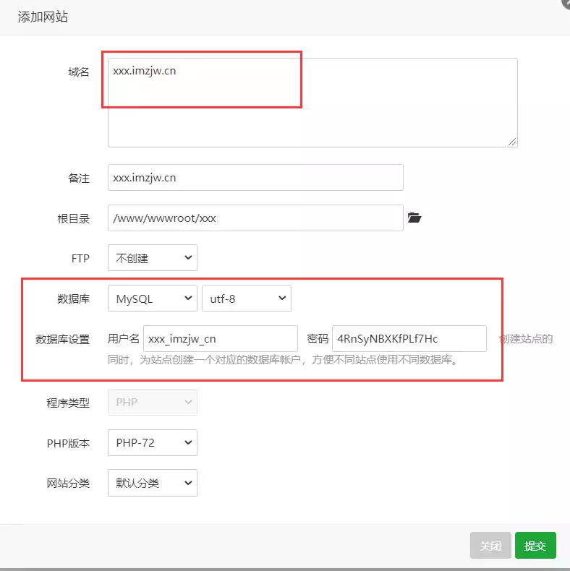Click the 数据库设置 label
570x571 pixels.
[x=63, y=340]
